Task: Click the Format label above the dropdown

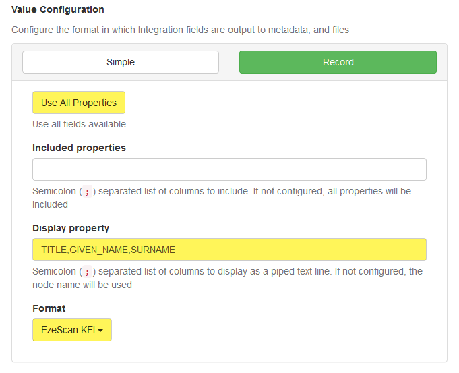Action: coord(49,308)
